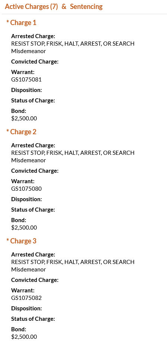Image resolution: width=167 pixels, height=341 pixels.
Task: Click the Misdemeanor label under Charge 1
Action: [x=28, y=51]
